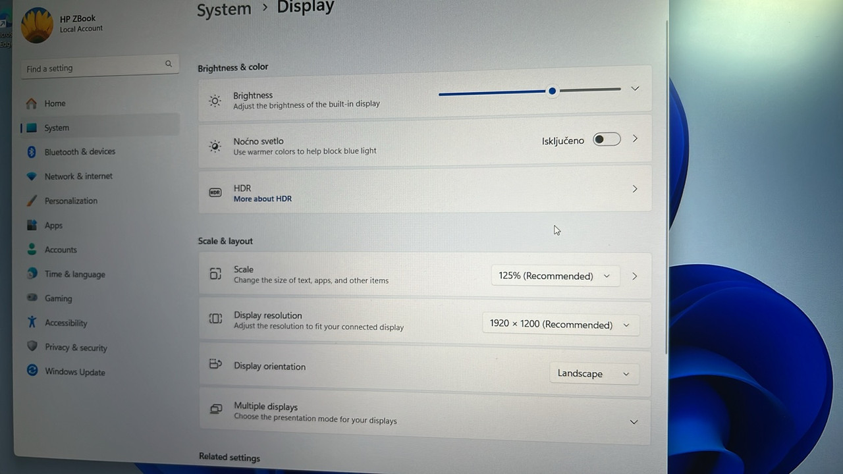This screenshot has height=474, width=843.
Task: Click the System monitor icon in sidebar
Action: point(31,128)
